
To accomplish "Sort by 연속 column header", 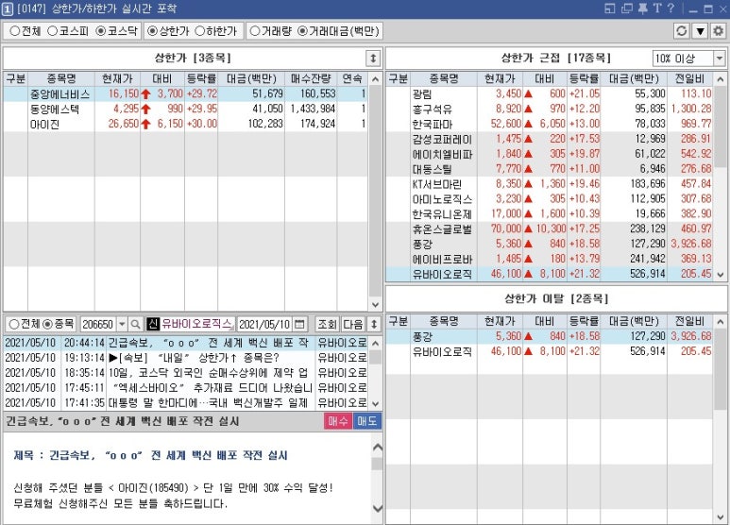I will [352, 78].
